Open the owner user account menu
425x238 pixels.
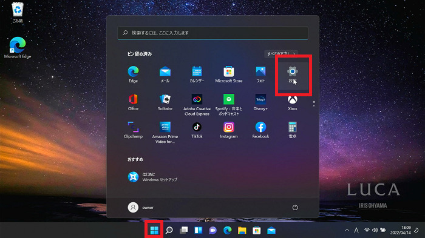click(x=141, y=208)
